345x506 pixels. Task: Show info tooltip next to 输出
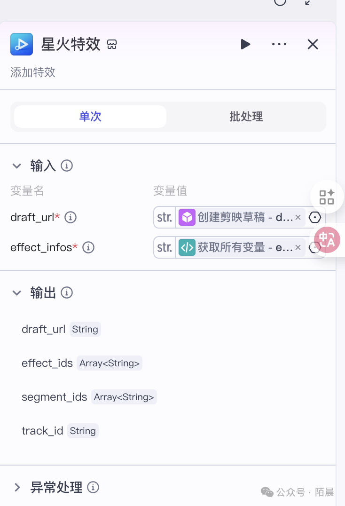click(67, 293)
